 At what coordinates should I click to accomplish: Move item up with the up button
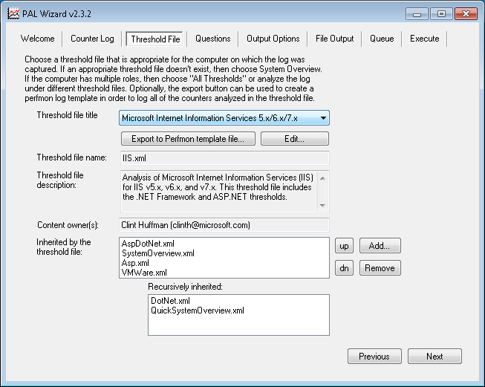click(343, 245)
